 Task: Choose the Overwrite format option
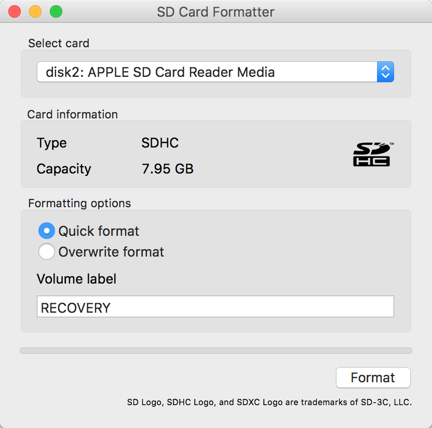[x=47, y=252]
